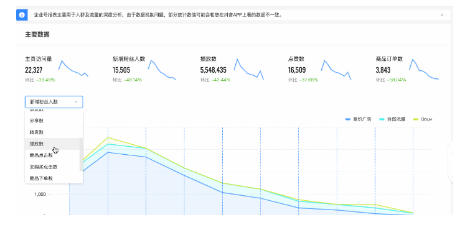Image resolution: width=465 pixels, height=235 pixels.
Task: Click the 主页访问量 card label
Action: pyautogui.click(x=39, y=59)
